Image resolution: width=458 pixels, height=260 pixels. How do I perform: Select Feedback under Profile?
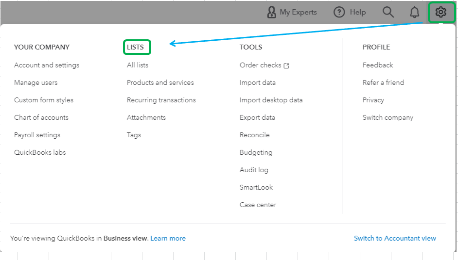(378, 65)
